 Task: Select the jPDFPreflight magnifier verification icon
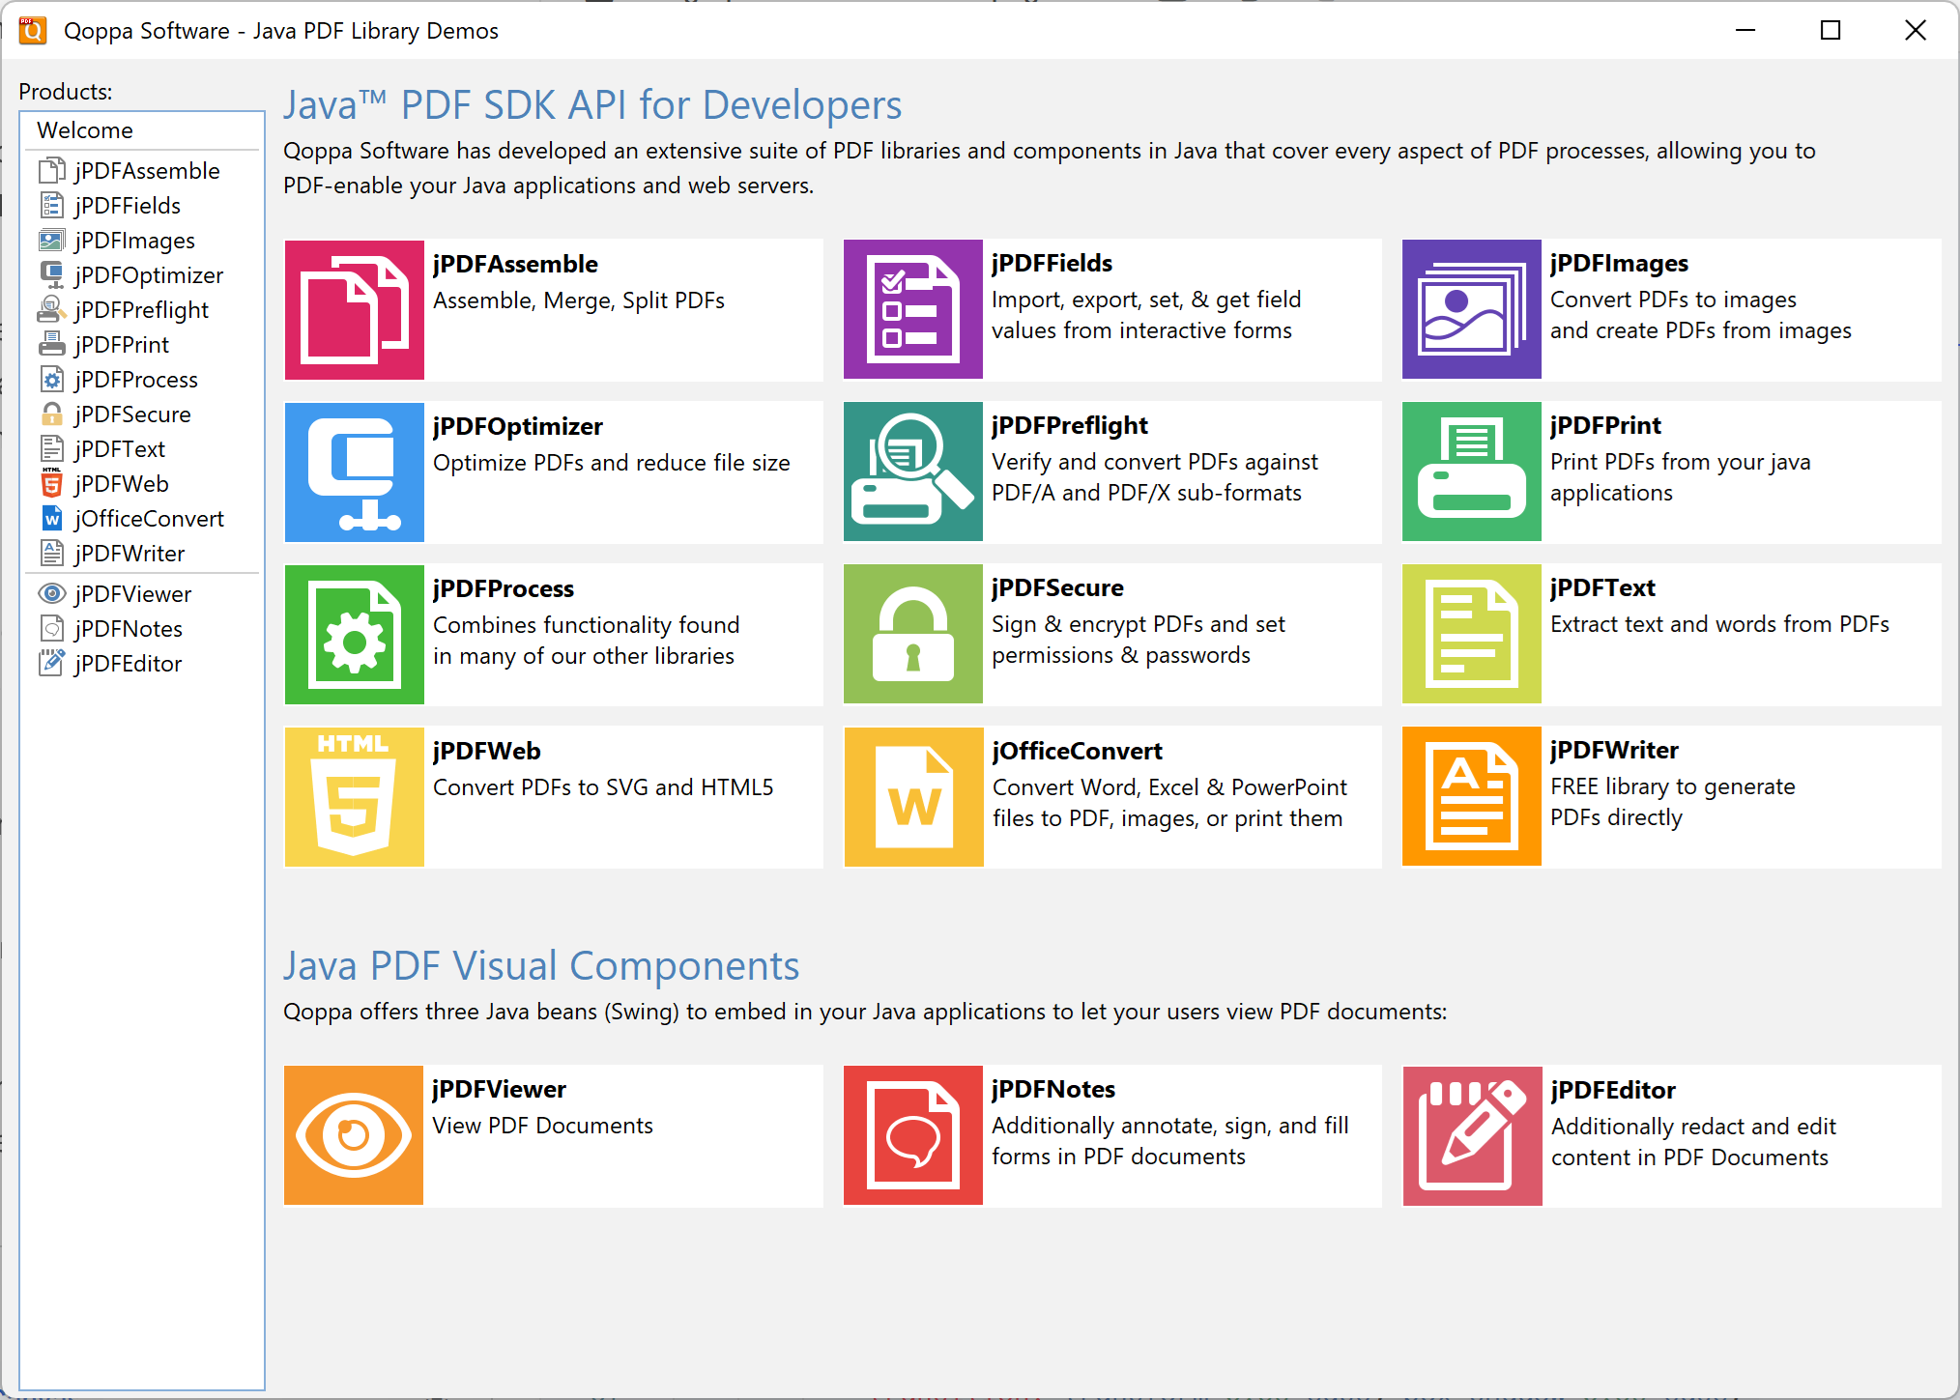pos(912,471)
